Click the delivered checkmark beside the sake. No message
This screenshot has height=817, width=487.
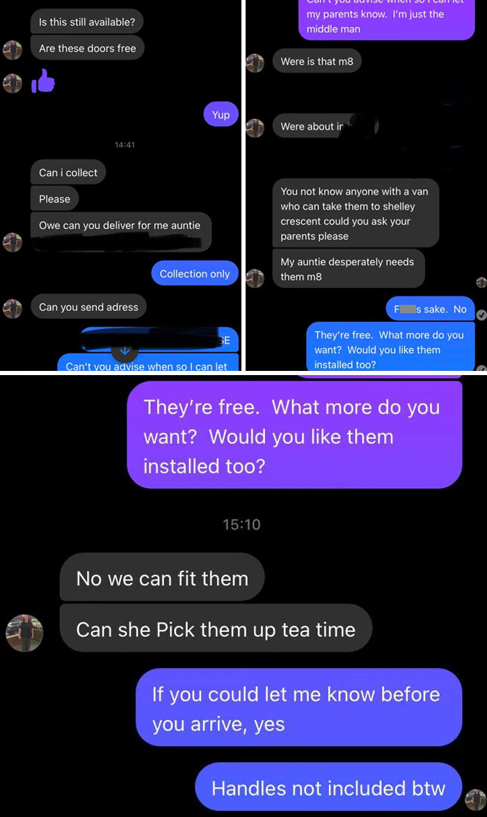click(x=482, y=315)
